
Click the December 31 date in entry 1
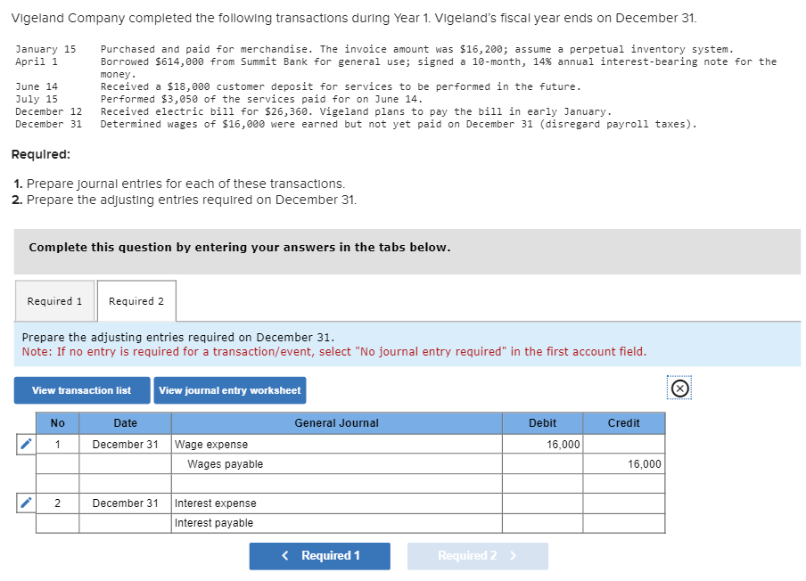125,445
